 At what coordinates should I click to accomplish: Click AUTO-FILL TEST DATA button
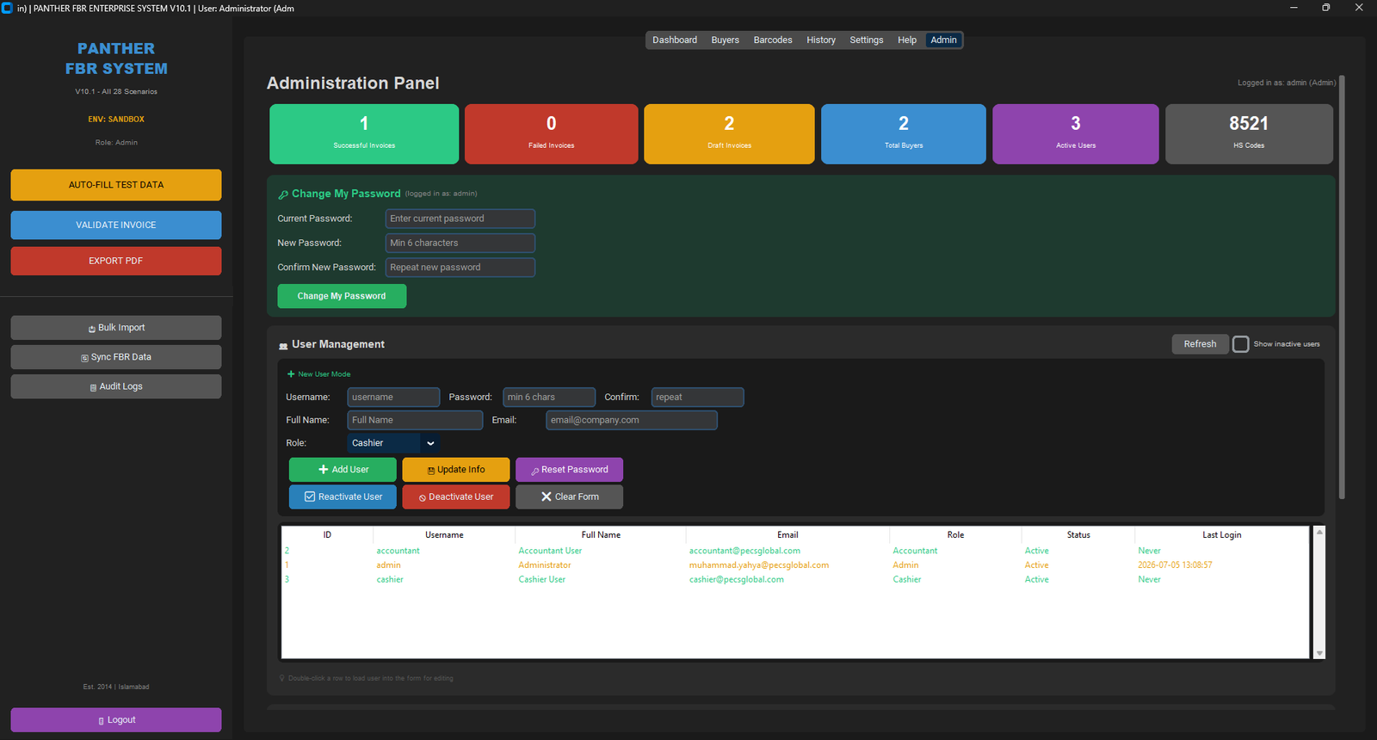coord(116,185)
